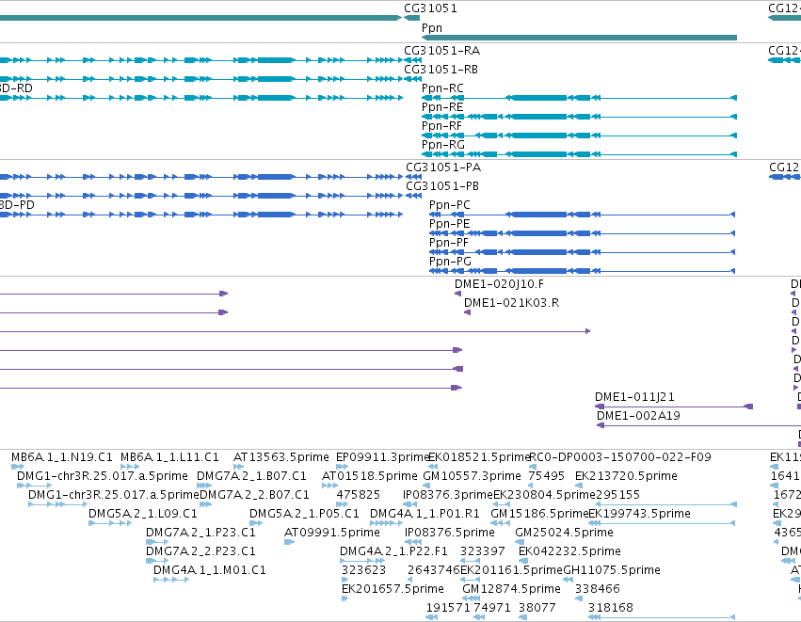The image size is (801, 622).
Task: Select the Ppn-PE coding glyph
Action: click(x=582, y=233)
